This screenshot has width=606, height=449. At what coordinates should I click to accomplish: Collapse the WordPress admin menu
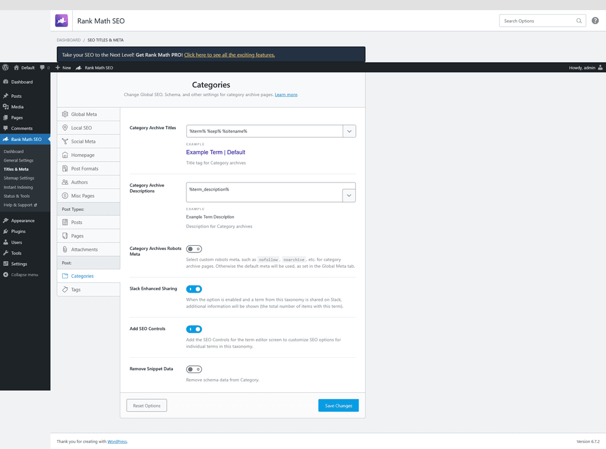[21, 275]
